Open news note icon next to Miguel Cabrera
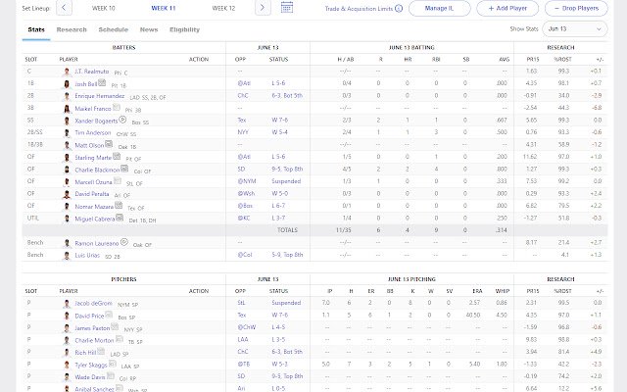 coord(120,218)
